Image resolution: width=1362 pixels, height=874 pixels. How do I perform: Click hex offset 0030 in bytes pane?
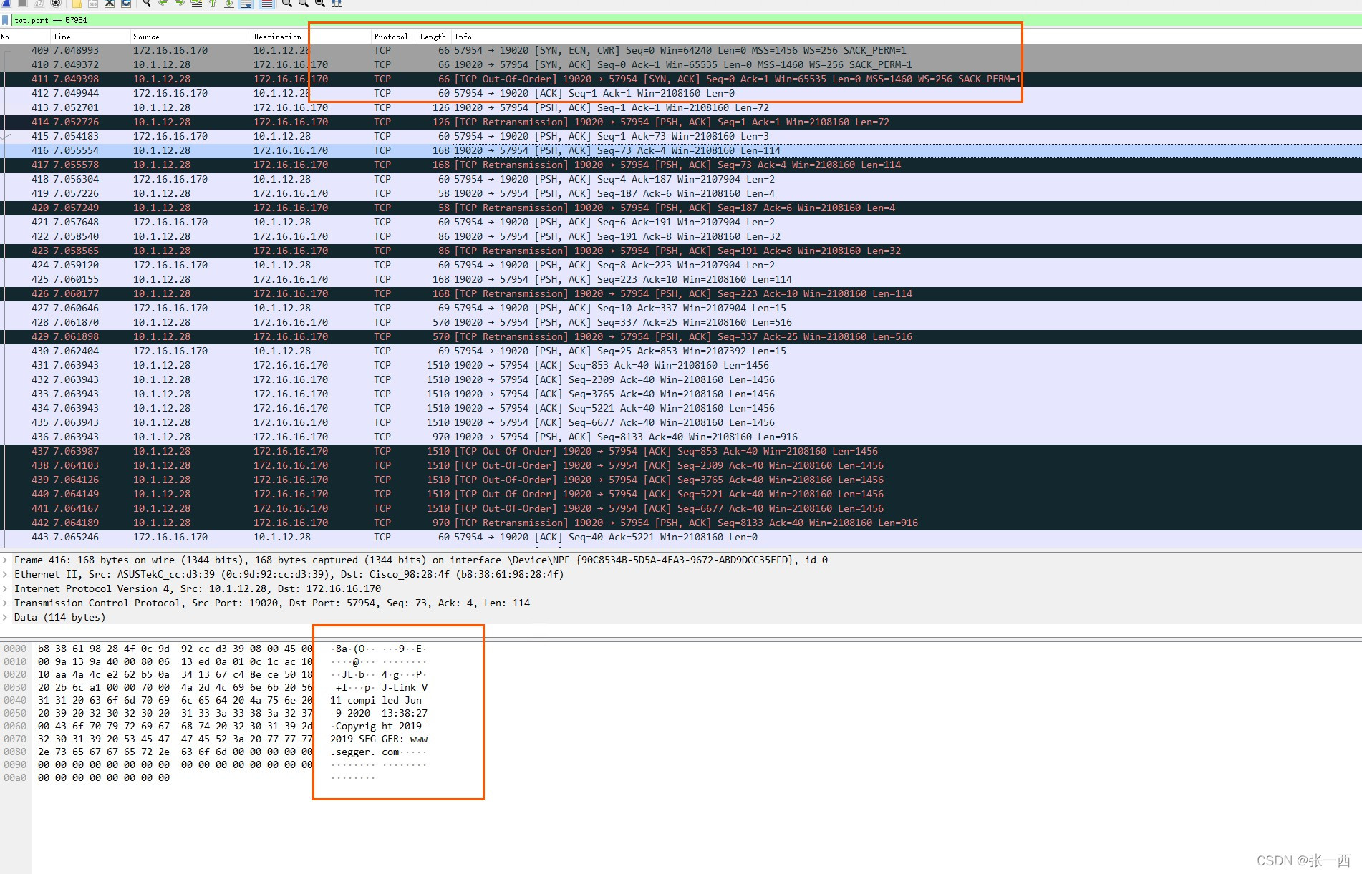pos(15,687)
